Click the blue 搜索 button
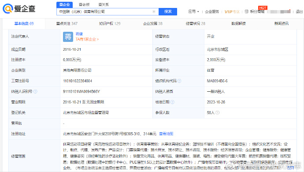This screenshot has height=172, width=304. (x=168, y=11)
